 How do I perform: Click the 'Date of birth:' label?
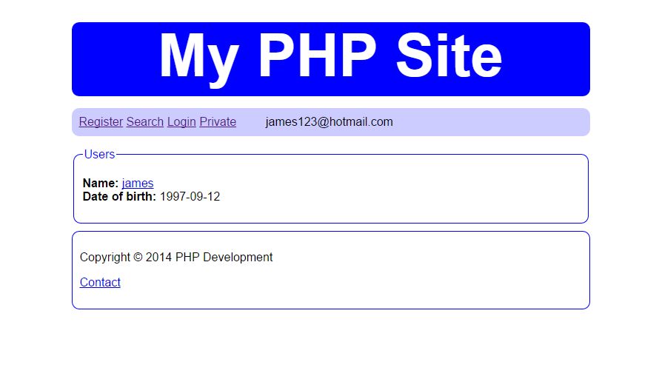(119, 197)
